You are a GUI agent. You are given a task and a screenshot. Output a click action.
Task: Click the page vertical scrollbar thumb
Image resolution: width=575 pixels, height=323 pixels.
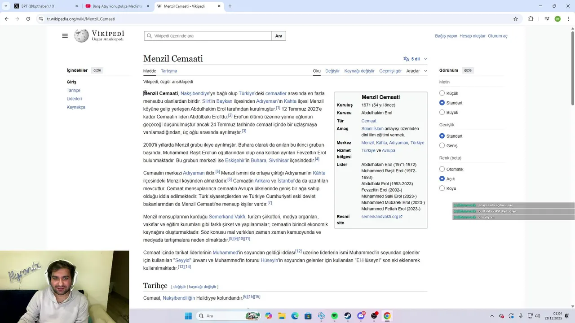[572, 69]
